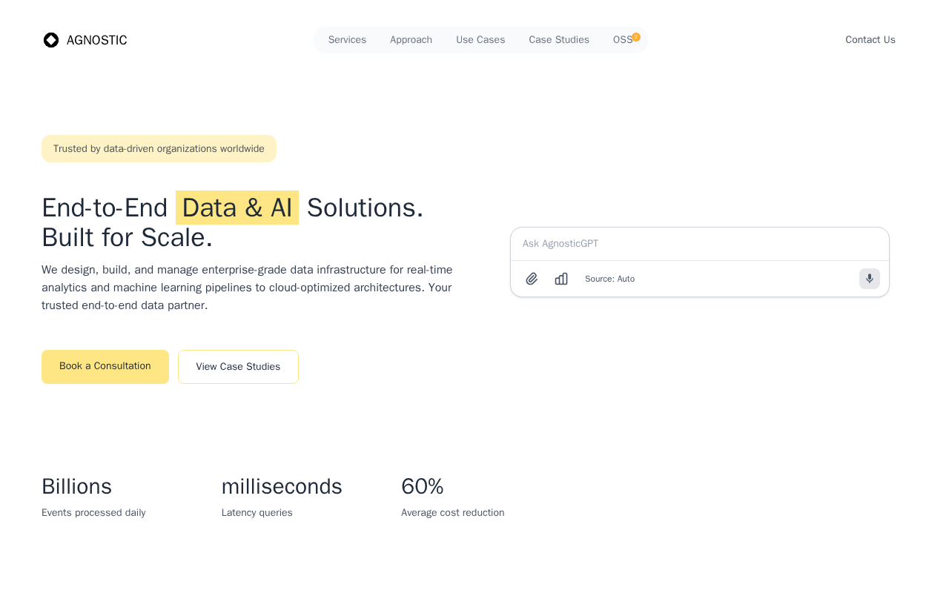This screenshot has width=949, height=593.
Task: Click the 'Billions' events processed stat
Action: [x=77, y=487]
